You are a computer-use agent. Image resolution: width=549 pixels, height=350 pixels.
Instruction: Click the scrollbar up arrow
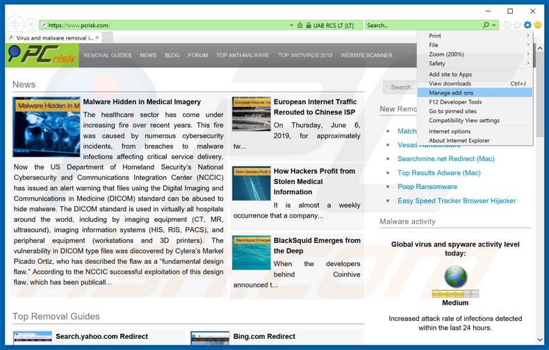click(539, 49)
